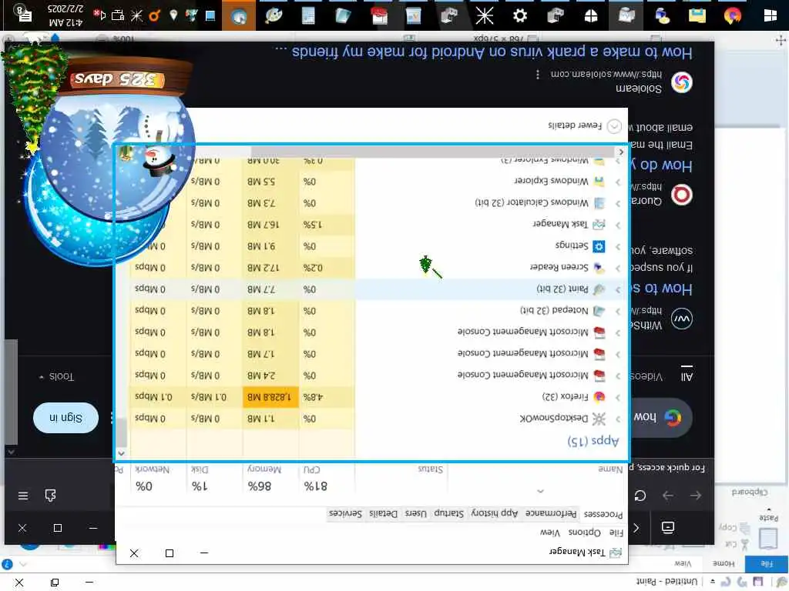
Task: Select the DesktopSnowOK snowflake icon in process list
Action: pos(599,419)
